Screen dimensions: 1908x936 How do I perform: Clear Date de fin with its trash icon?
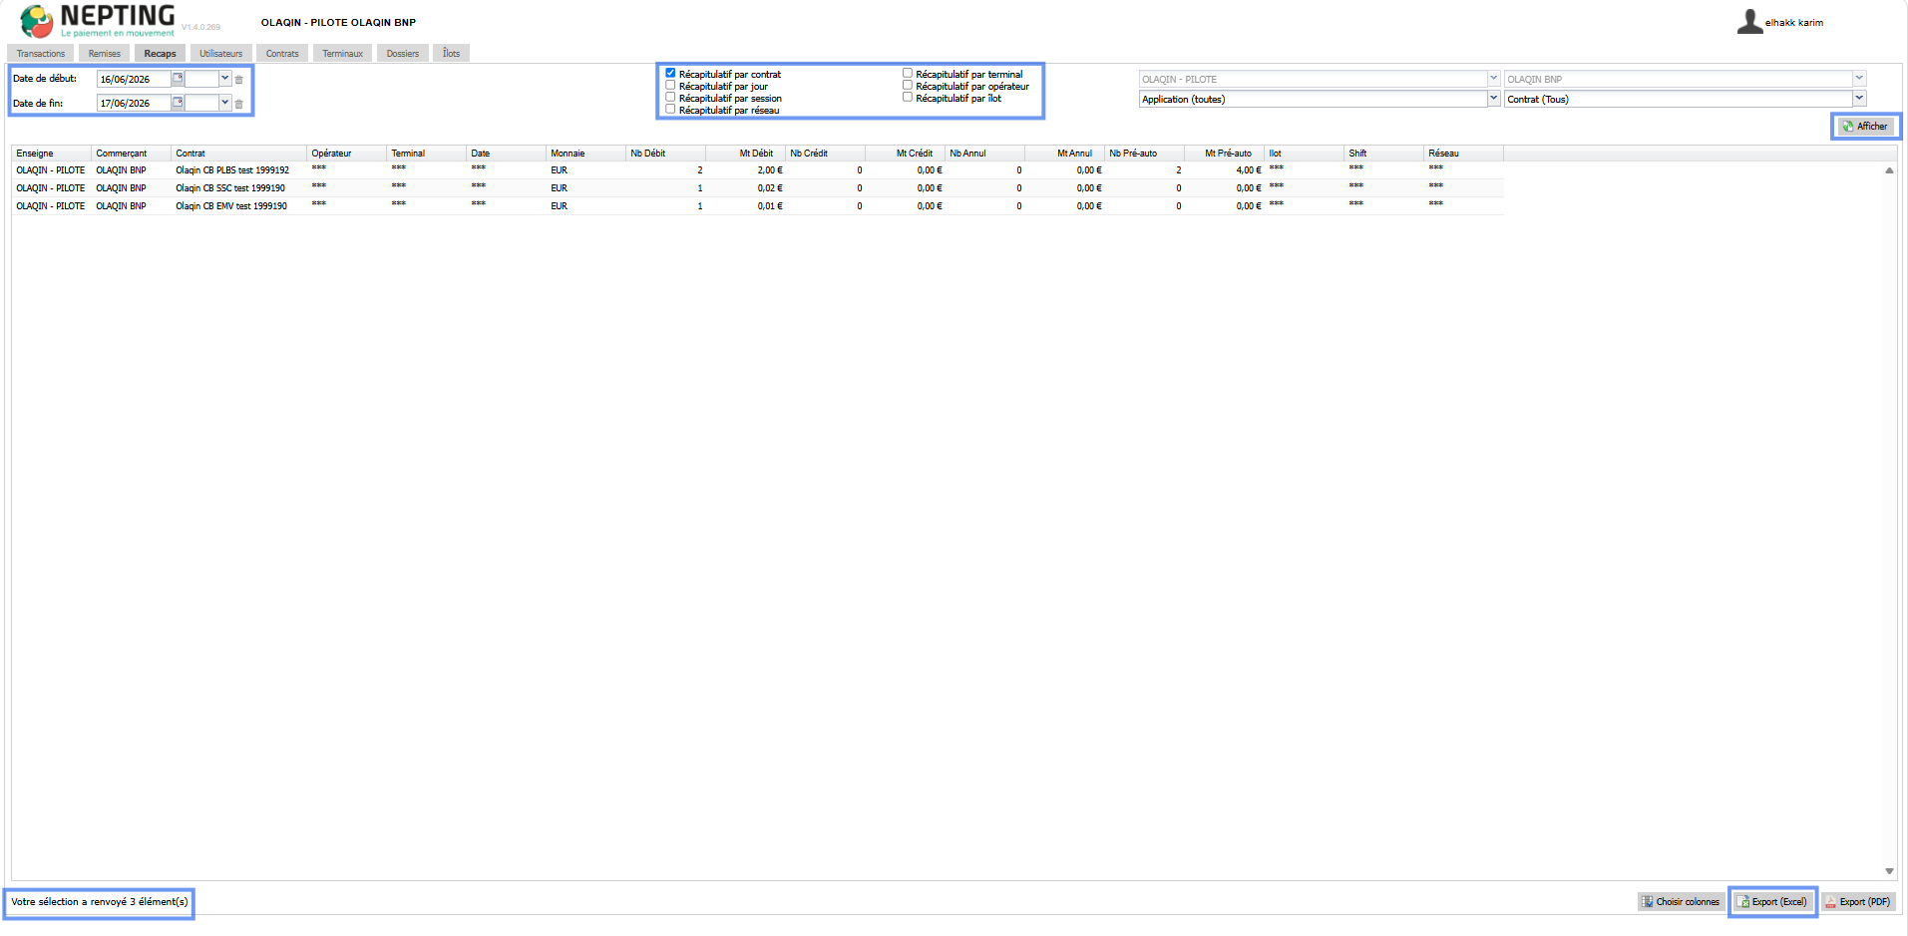pyautogui.click(x=239, y=104)
